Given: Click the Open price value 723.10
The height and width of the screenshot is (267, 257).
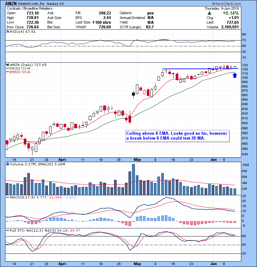Looking at the screenshot, I should pos(32,13).
